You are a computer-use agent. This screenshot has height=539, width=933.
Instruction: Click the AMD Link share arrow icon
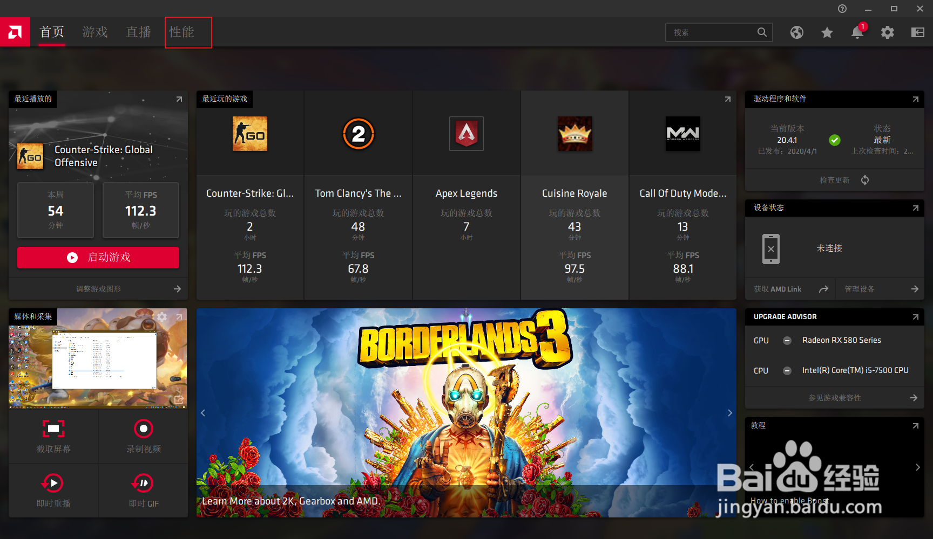[823, 289]
